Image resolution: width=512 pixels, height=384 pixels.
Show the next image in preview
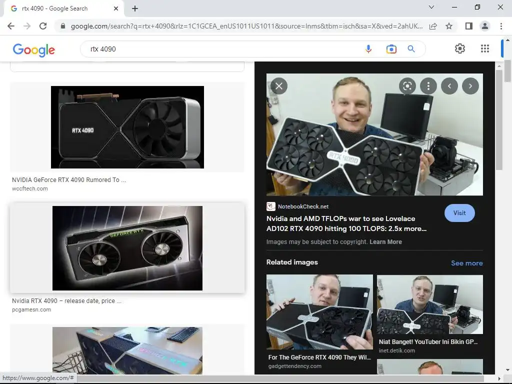470,86
